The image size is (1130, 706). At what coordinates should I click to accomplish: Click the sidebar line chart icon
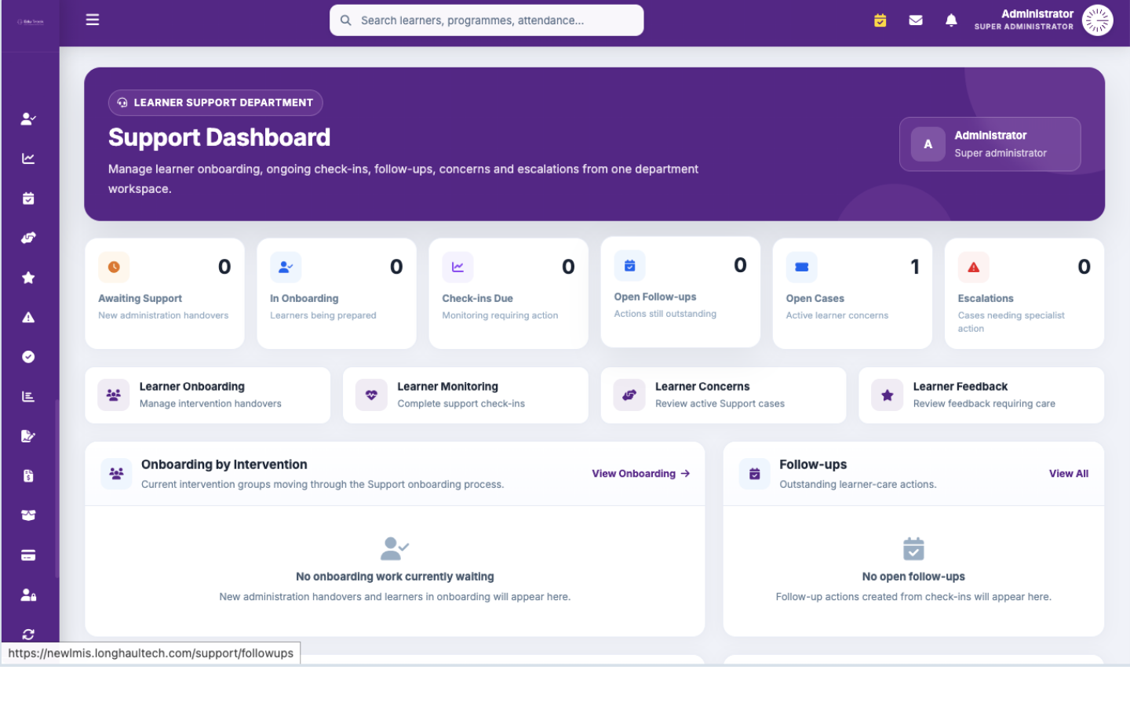pos(28,158)
